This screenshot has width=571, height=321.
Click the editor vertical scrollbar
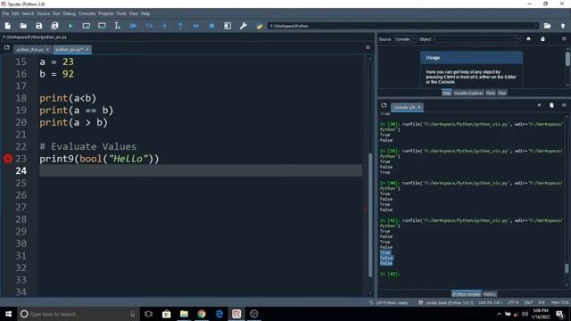click(370, 215)
